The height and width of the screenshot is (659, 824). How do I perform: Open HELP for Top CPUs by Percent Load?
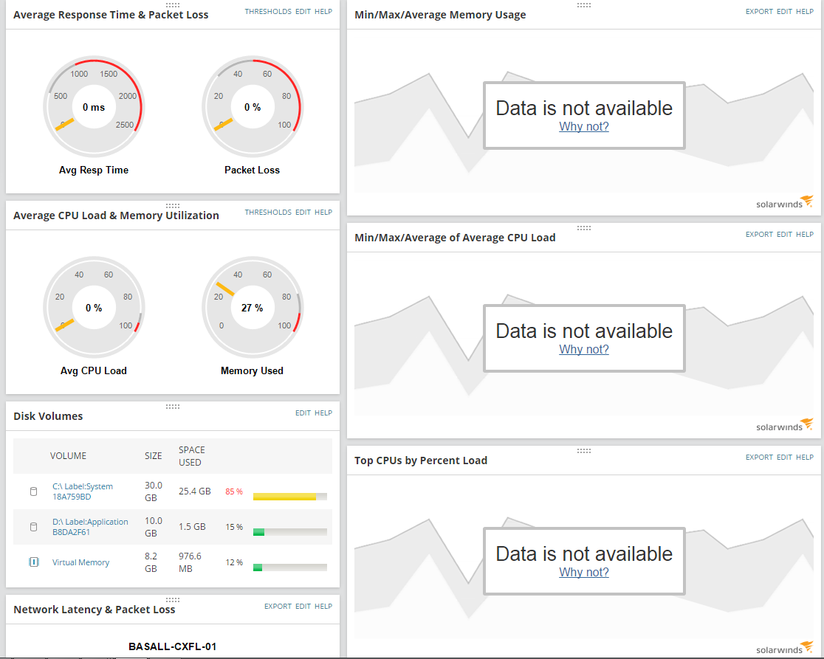pyautogui.click(x=805, y=458)
